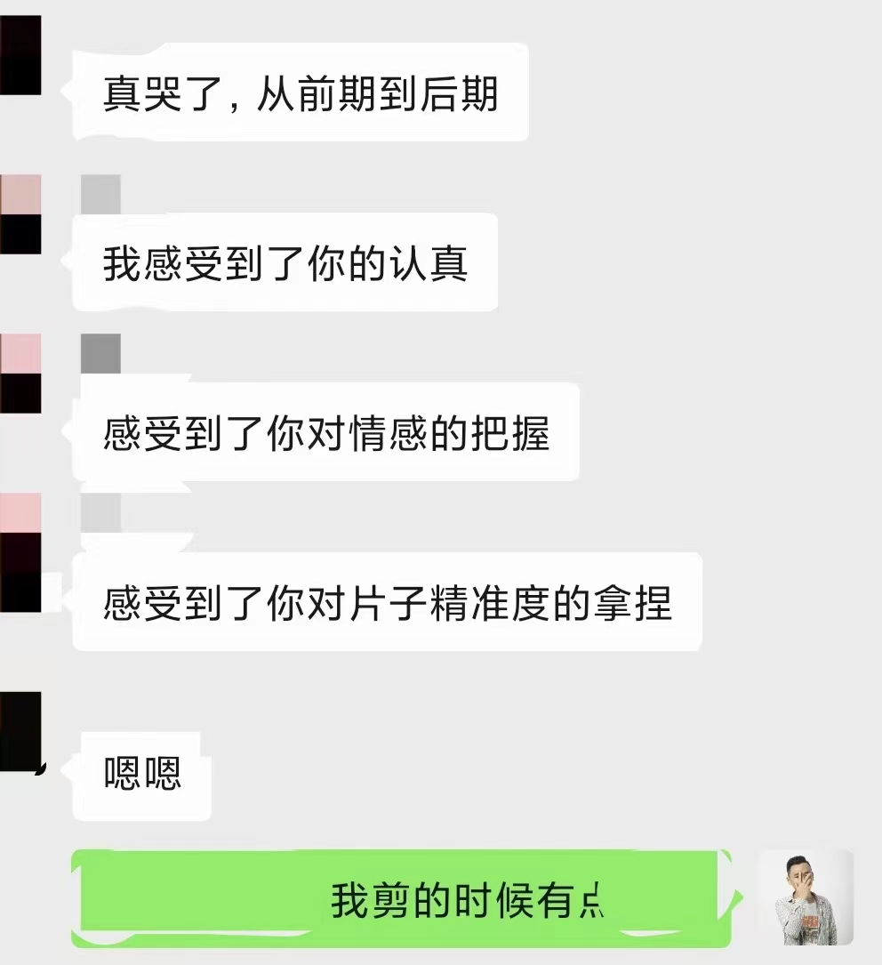Click the word '后期' in the first message
The width and height of the screenshot is (882, 965).
458,94
